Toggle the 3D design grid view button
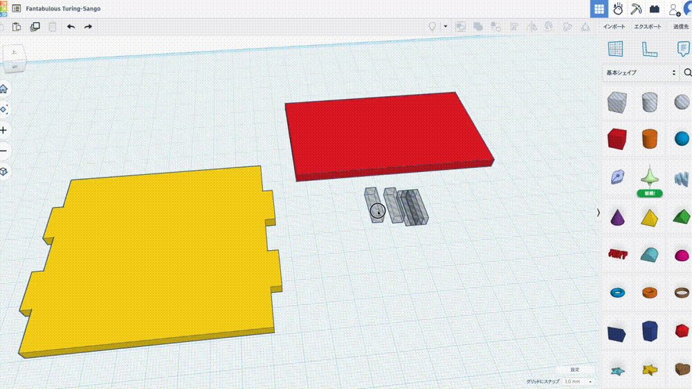This screenshot has width=692, height=389. (599, 9)
